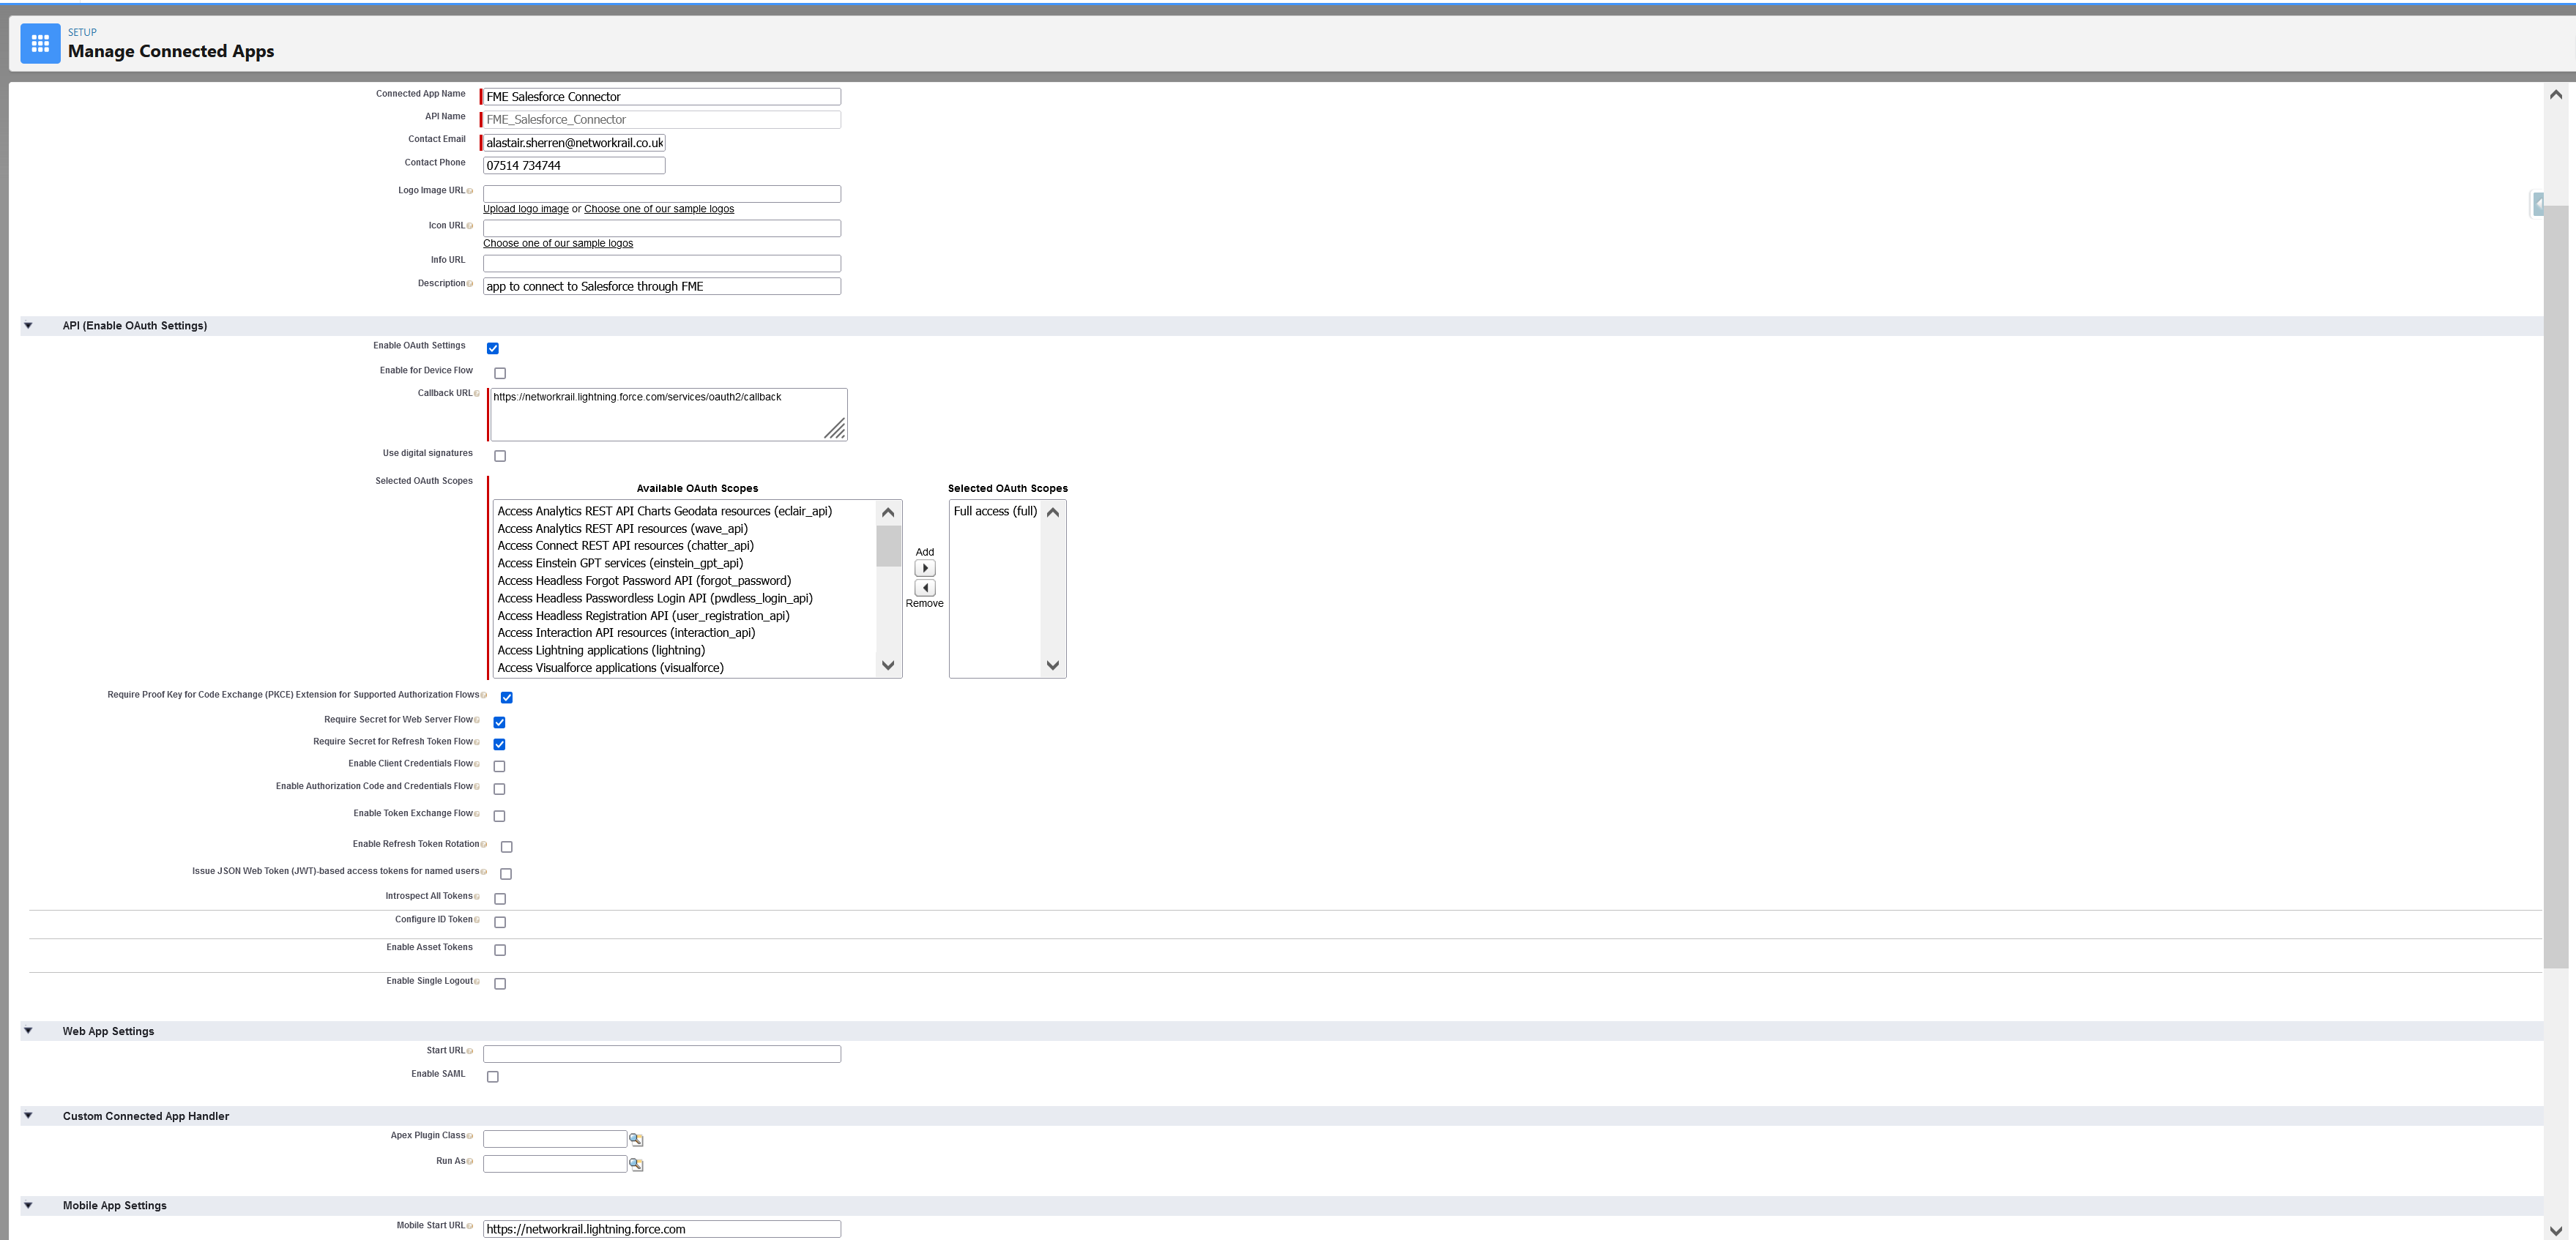Check Issue JWT-based access tokens
2576x1240 pixels.
pos(506,874)
